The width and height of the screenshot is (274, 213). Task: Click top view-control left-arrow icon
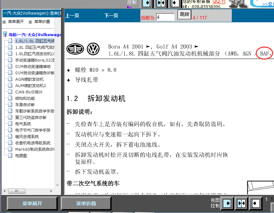point(175,3)
